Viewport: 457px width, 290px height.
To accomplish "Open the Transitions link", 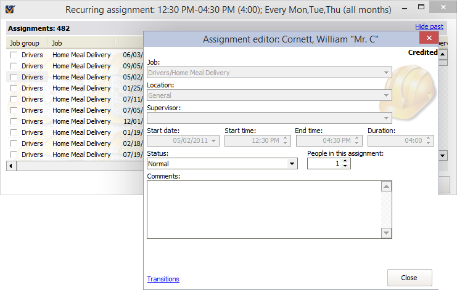I will 163,279.
